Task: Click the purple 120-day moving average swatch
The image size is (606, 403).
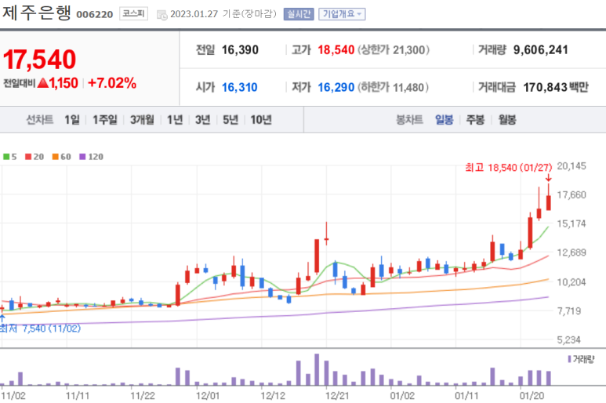Action: coord(82,157)
